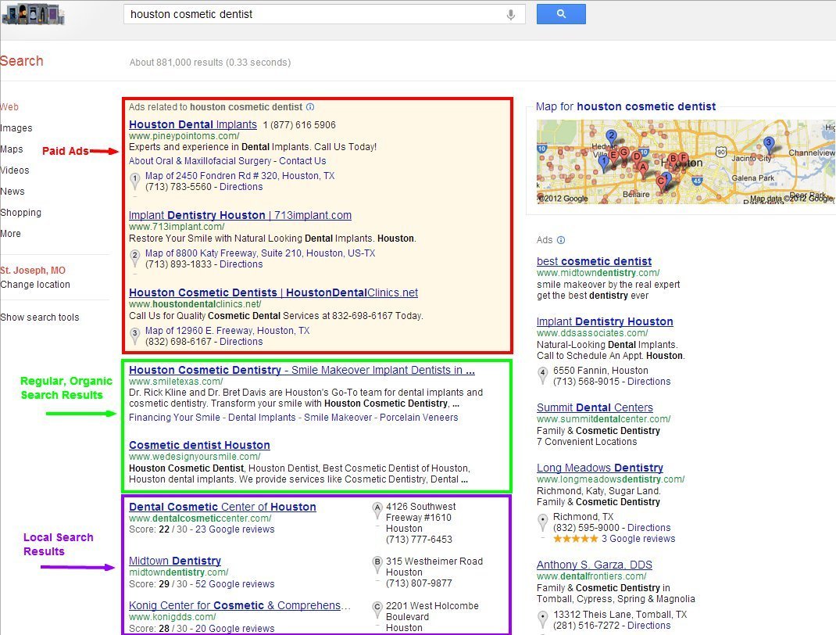Click map pin 4 beside 6550 Fannin
The image size is (836, 635).
tap(543, 375)
